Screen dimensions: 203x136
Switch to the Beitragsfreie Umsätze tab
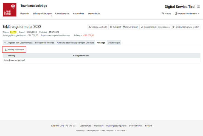44,43
